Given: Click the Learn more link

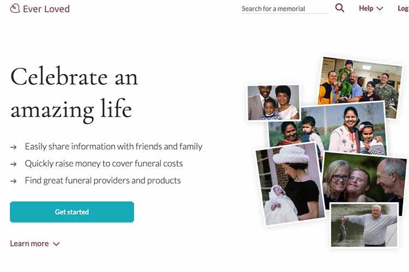Looking at the screenshot, I should 29,244.
